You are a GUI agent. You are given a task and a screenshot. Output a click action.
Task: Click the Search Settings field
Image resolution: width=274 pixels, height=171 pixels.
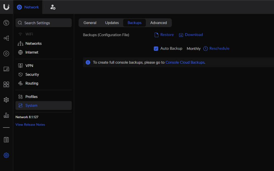tap(44, 23)
